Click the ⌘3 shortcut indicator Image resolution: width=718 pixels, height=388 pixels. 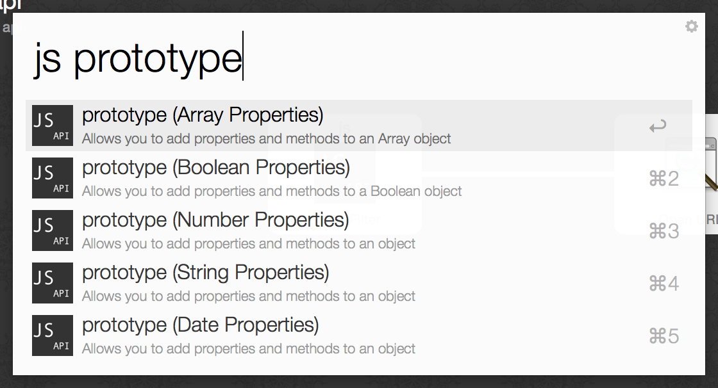coord(664,231)
